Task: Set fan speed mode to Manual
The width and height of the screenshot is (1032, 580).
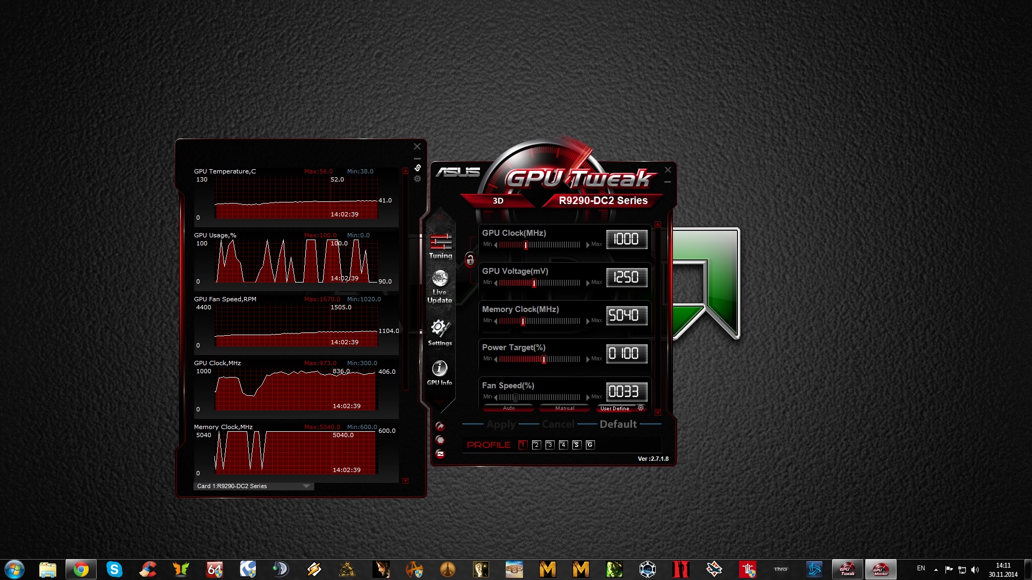Action: (x=564, y=408)
